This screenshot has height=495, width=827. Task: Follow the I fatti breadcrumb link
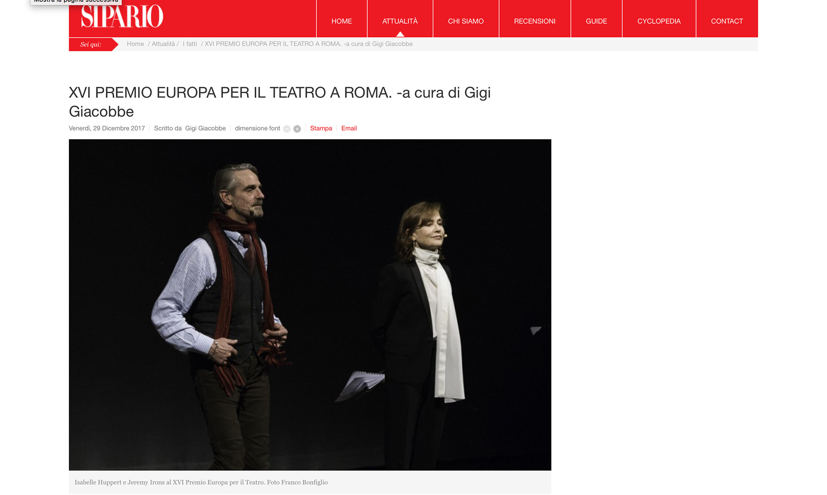tap(190, 44)
